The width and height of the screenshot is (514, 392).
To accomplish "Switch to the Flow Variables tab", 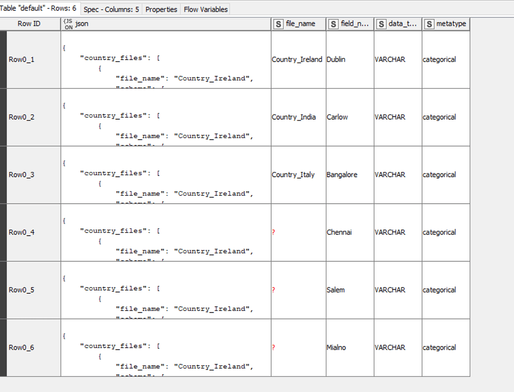I will (205, 9).
